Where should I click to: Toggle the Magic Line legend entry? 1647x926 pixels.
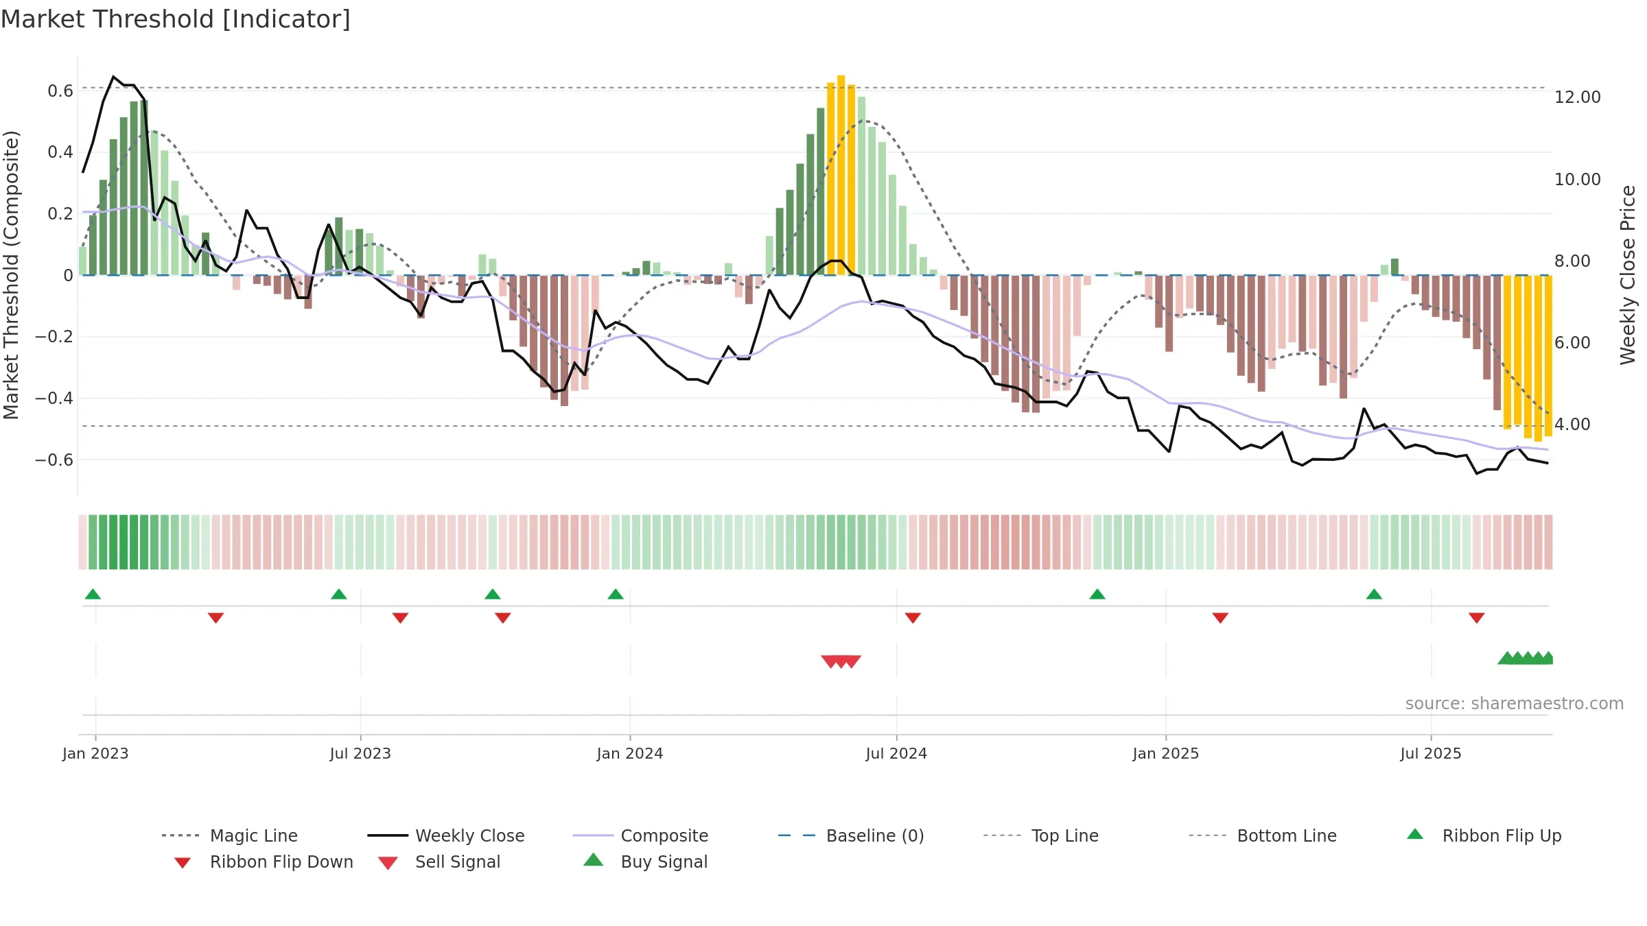coord(229,835)
